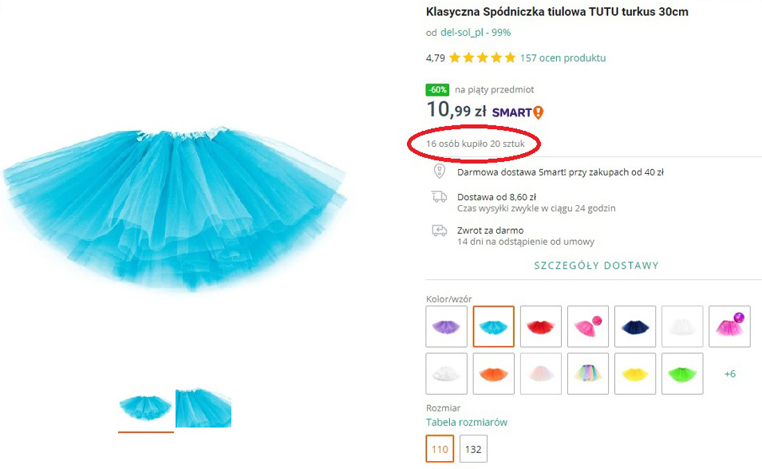Click the free return box icon

coord(439,231)
